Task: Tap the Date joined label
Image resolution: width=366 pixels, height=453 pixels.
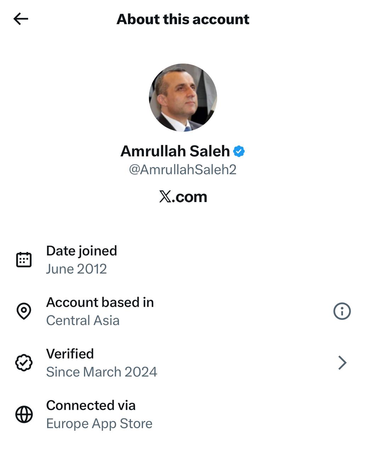Action: (81, 251)
